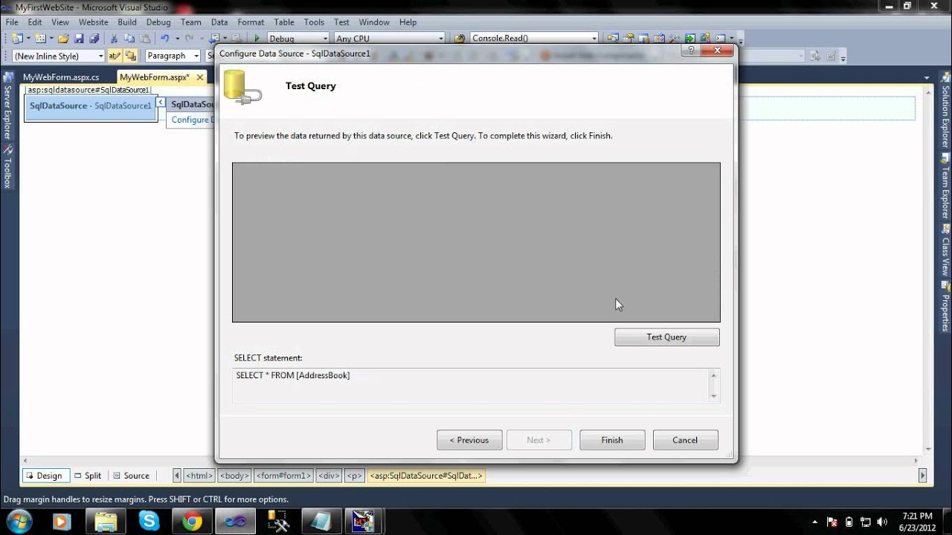This screenshot has width=952, height=535.
Task: Click the SELECT statement text box
Action: pyautogui.click(x=476, y=386)
